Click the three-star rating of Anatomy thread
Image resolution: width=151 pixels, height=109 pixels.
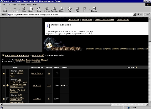[65, 85]
